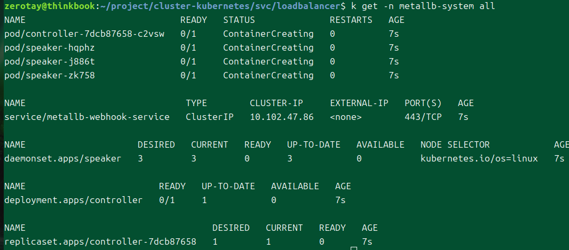Click the terminal cursor on the last line
569x250 pixels.
[x=353, y=246]
